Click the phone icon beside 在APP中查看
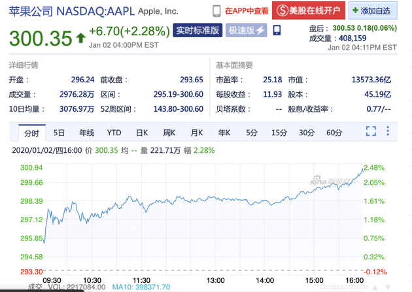Viewport: 412px width, 292px height. click(x=216, y=11)
